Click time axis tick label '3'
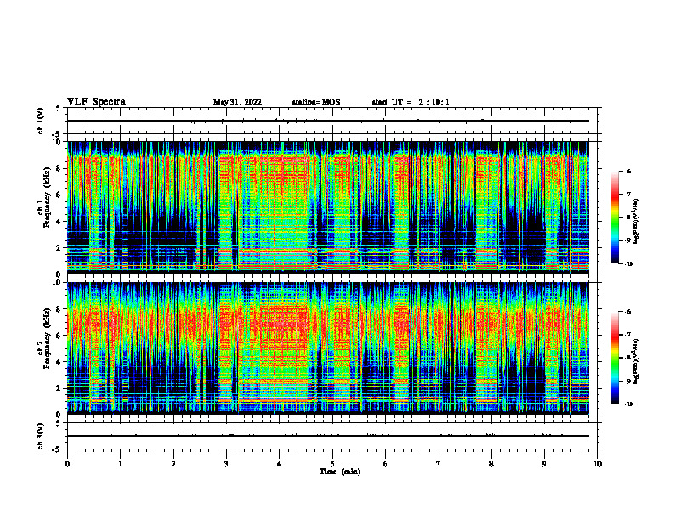 (226, 464)
